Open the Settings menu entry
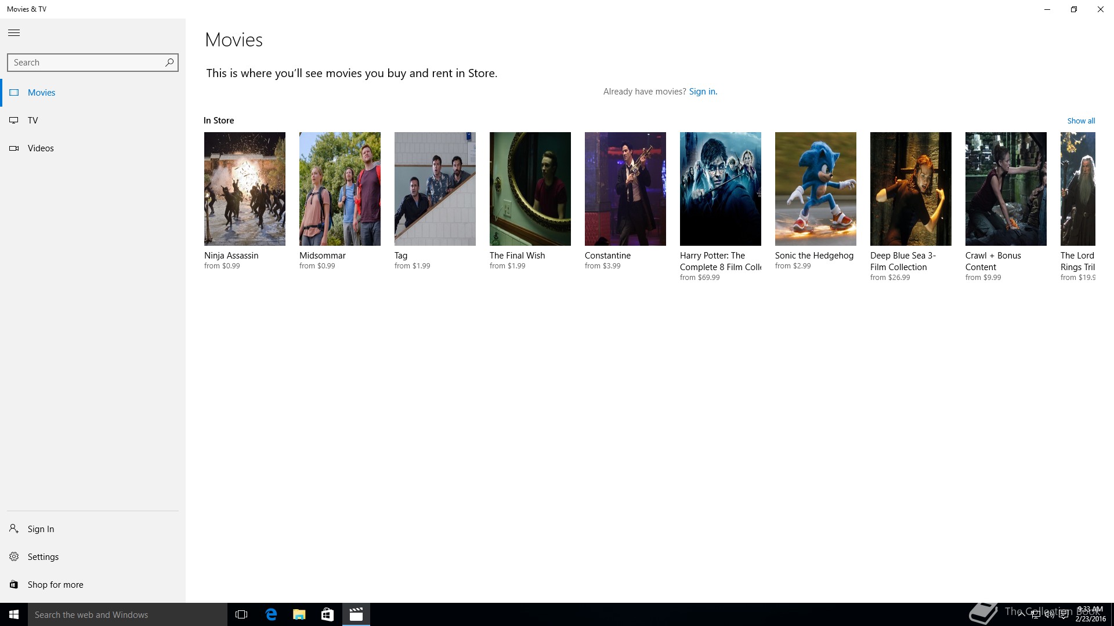Screen dimensions: 1114x626 [x=93, y=556]
